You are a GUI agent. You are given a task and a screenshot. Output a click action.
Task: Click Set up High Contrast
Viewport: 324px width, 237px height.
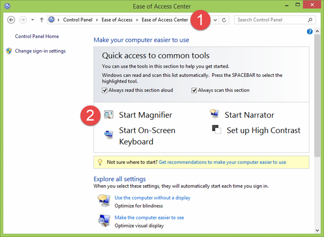263,130
